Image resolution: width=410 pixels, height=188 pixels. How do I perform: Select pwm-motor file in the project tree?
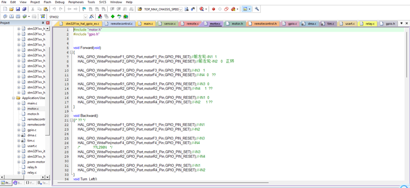coord(36,162)
